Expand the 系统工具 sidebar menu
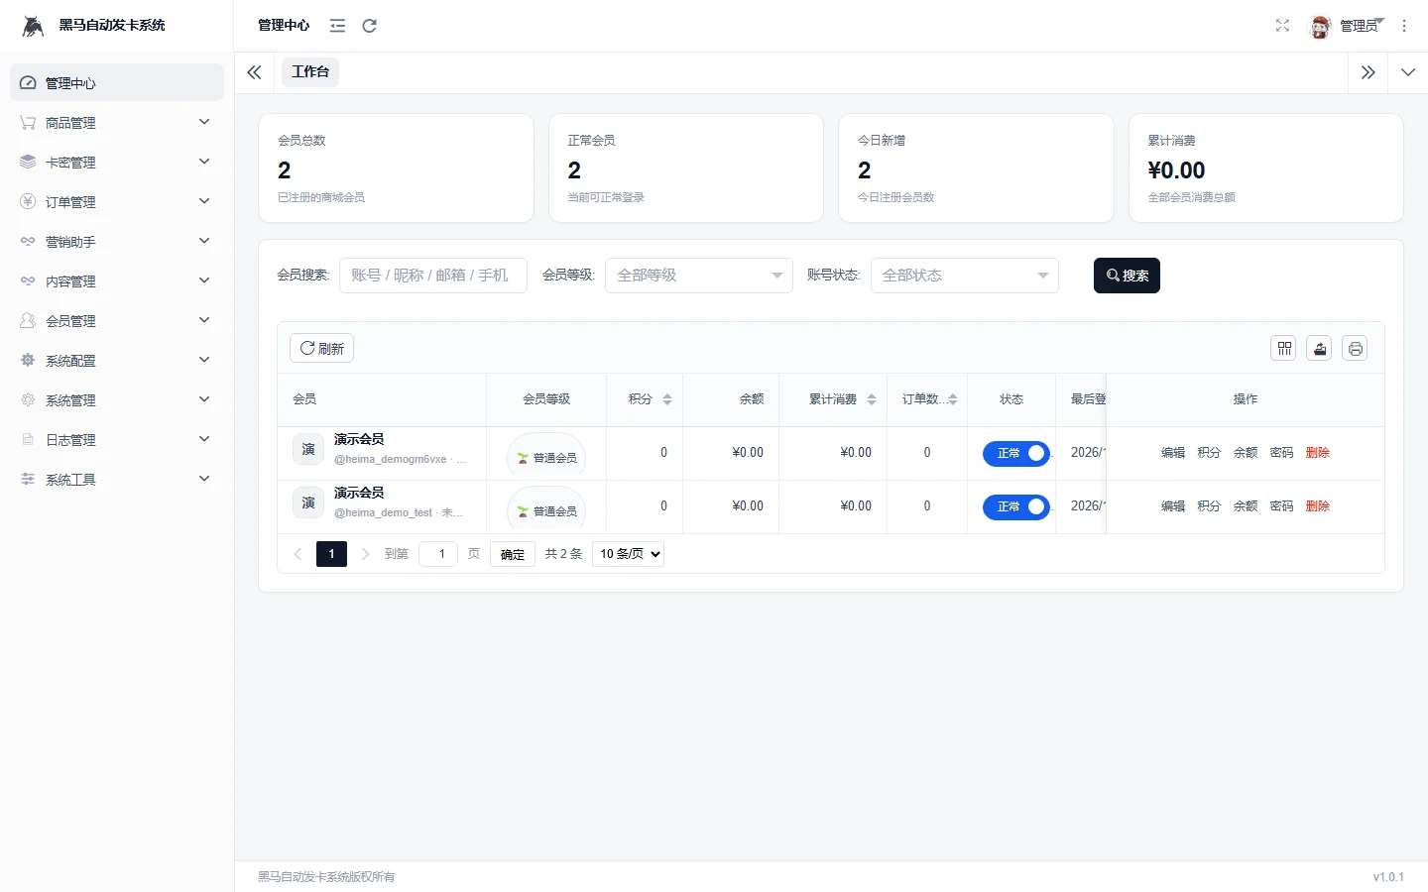The width and height of the screenshot is (1428, 892). 117,480
